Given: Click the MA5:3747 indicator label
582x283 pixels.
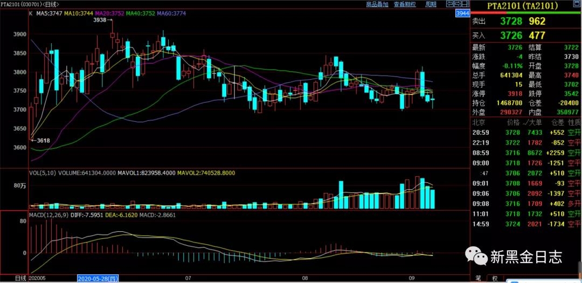Looking at the screenshot, I should point(49,13).
